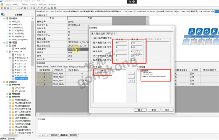The height and width of the screenshot is (140, 219).
Task: Select K-AO01(10) module in hardware tree
Action: coord(21,61)
